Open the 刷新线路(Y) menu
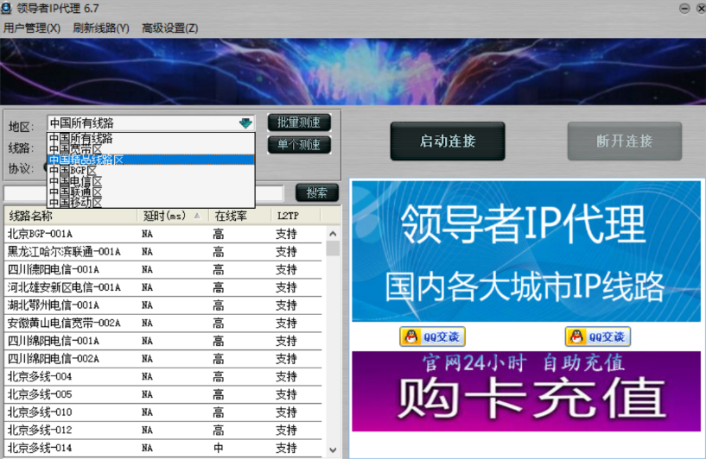Viewport: 706px width, 459px height. 101,28
